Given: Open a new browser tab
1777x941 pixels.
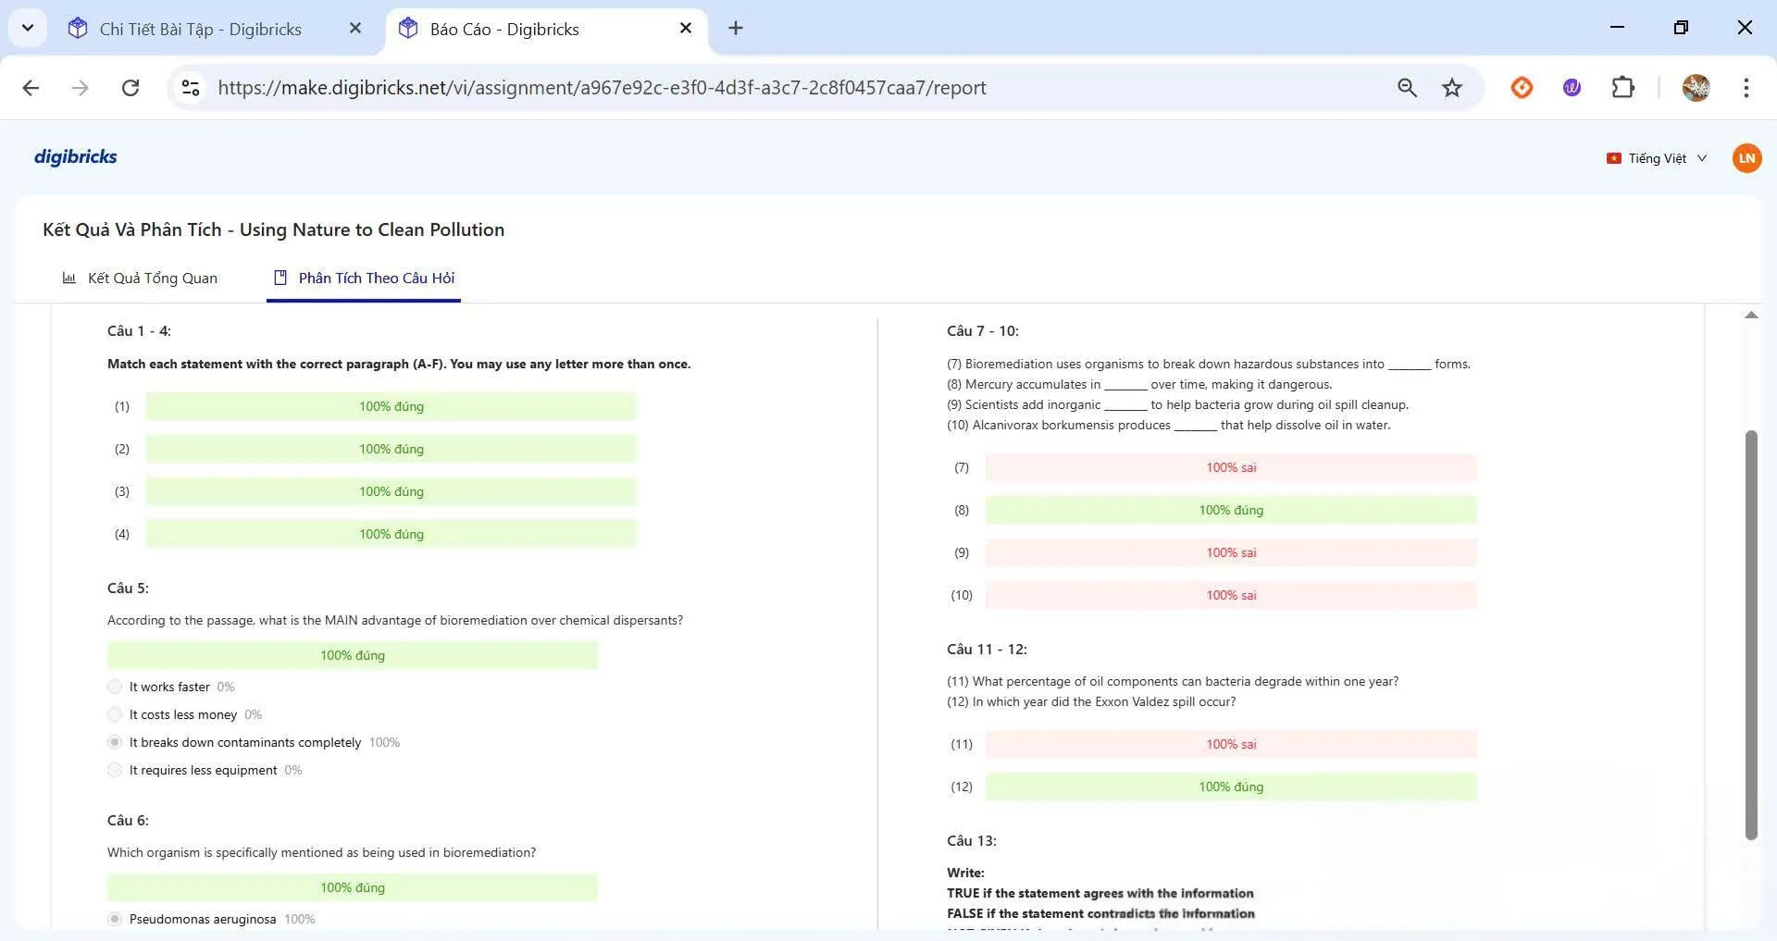Looking at the screenshot, I should coord(736,28).
